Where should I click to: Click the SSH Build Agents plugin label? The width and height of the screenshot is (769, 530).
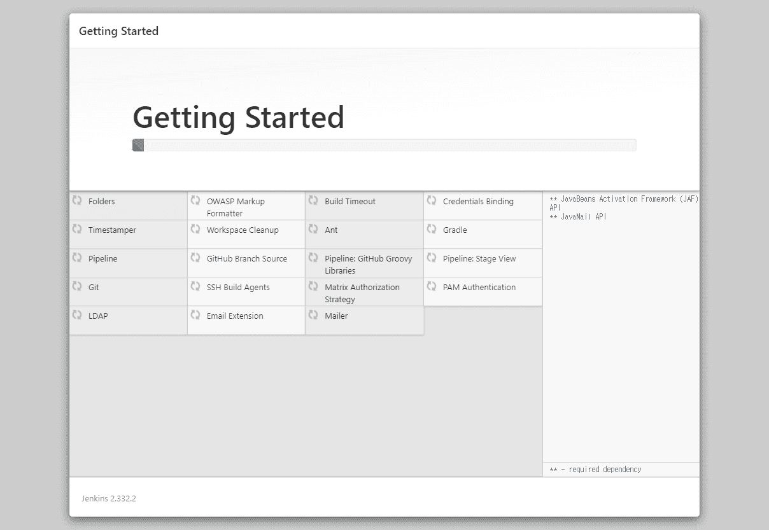[x=238, y=288]
